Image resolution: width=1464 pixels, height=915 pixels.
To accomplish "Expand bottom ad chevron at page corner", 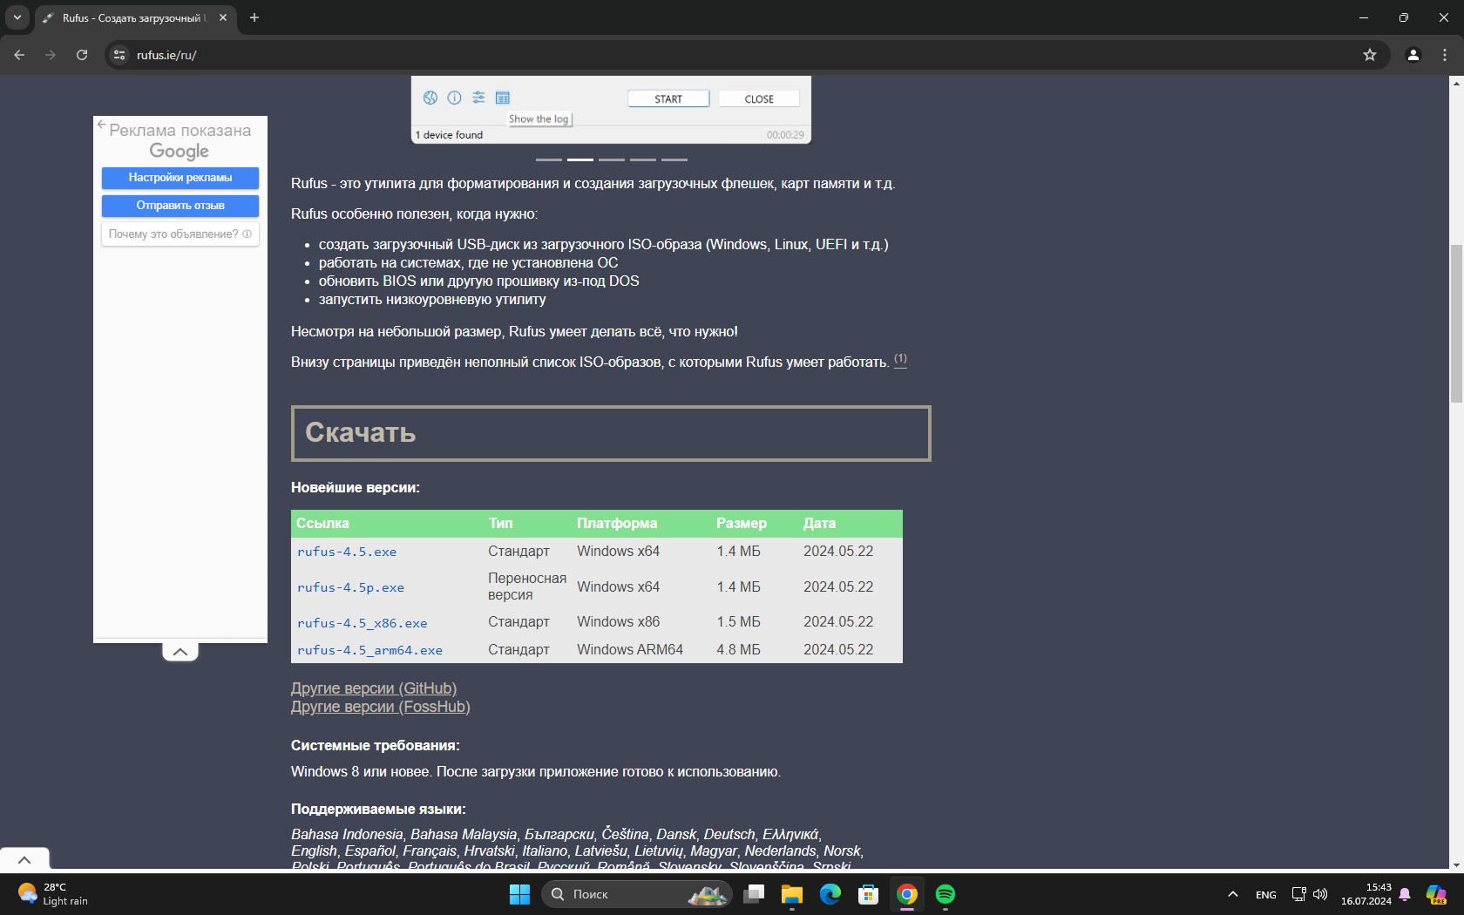I will pos(24,859).
